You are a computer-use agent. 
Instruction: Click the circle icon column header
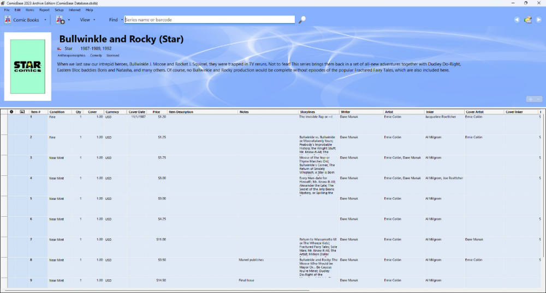pos(11,112)
